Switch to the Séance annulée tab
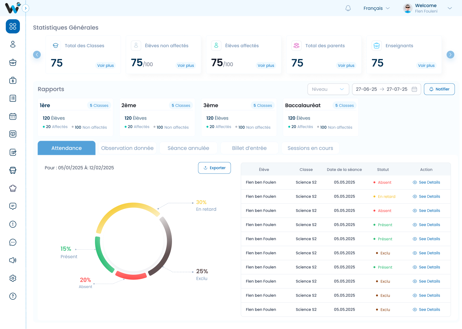 pyautogui.click(x=188, y=148)
